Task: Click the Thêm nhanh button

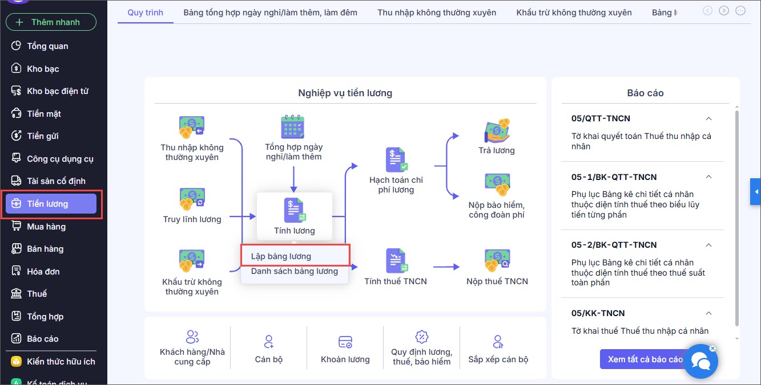Action: pyautogui.click(x=51, y=22)
